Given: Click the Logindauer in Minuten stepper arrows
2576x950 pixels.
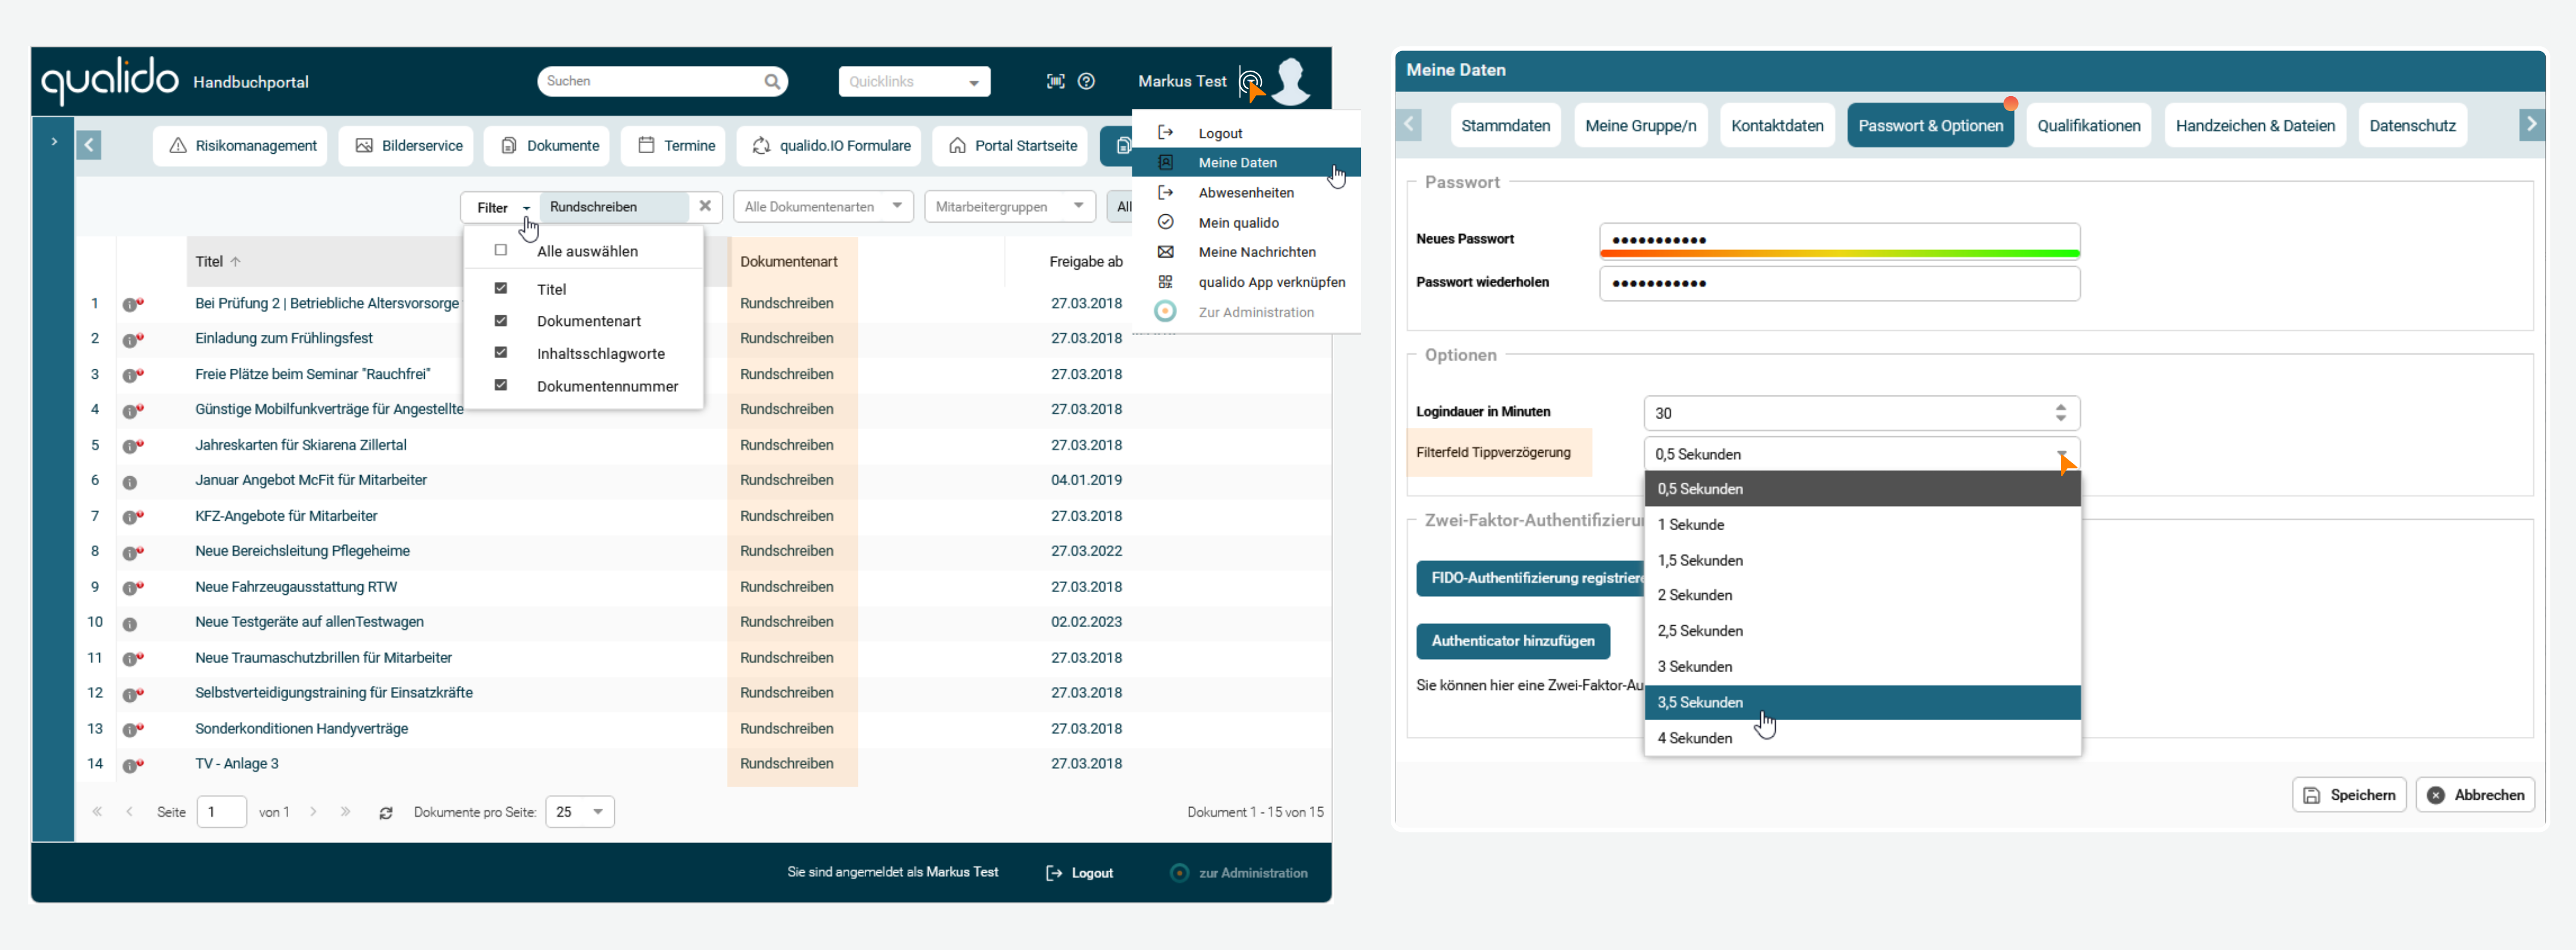Looking at the screenshot, I should [2060, 413].
